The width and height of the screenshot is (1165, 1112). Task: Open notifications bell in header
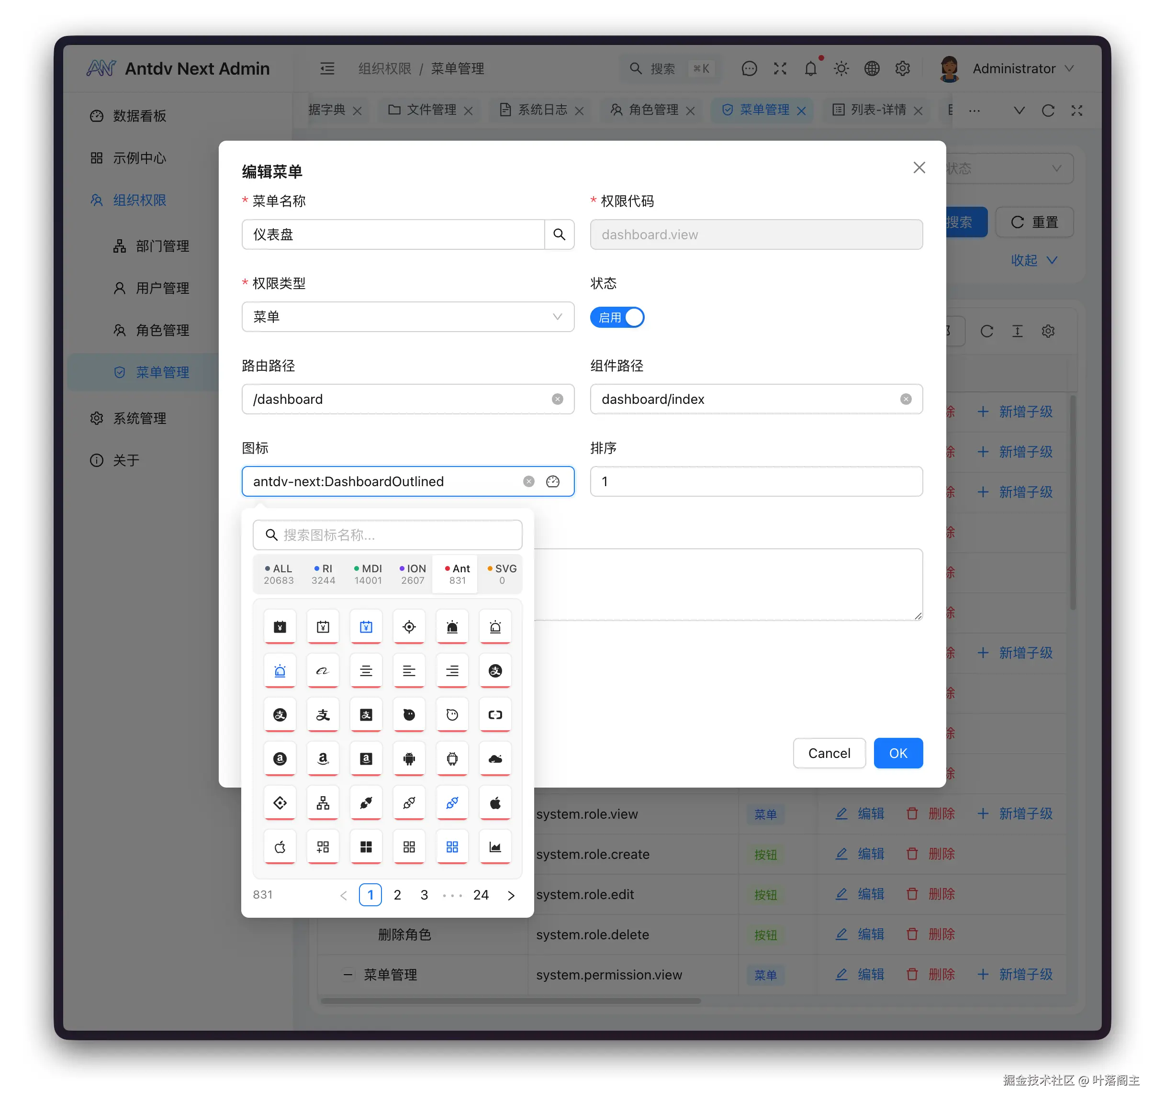810,69
